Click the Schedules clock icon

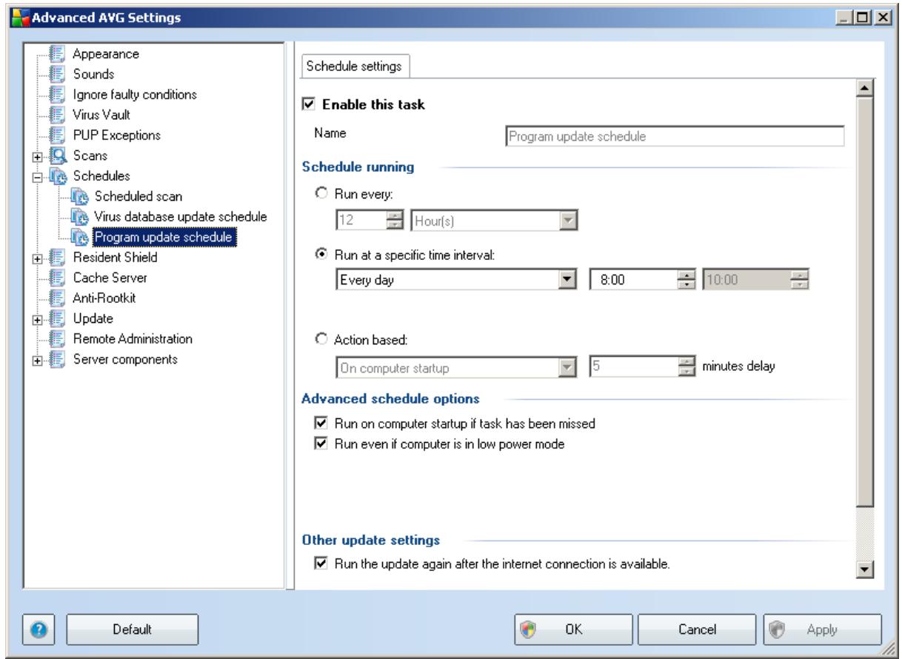coord(56,176)
